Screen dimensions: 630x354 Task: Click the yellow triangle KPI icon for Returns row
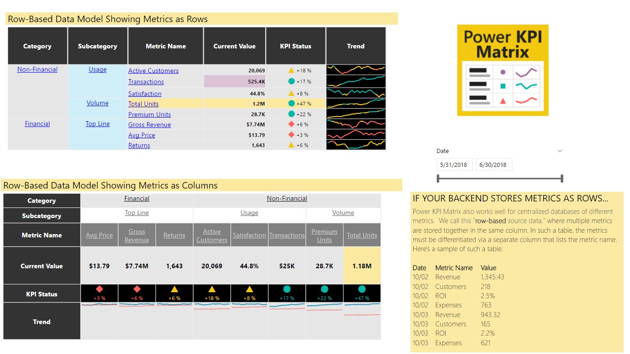291,145
